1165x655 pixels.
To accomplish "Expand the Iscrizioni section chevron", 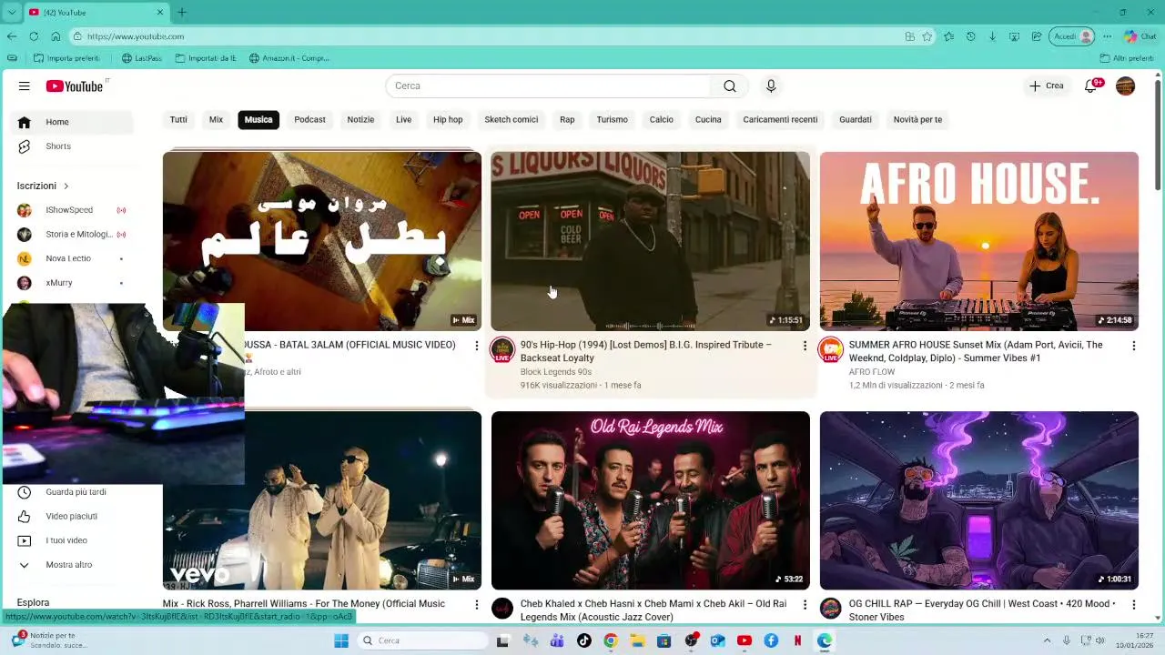I will (66, 186).
